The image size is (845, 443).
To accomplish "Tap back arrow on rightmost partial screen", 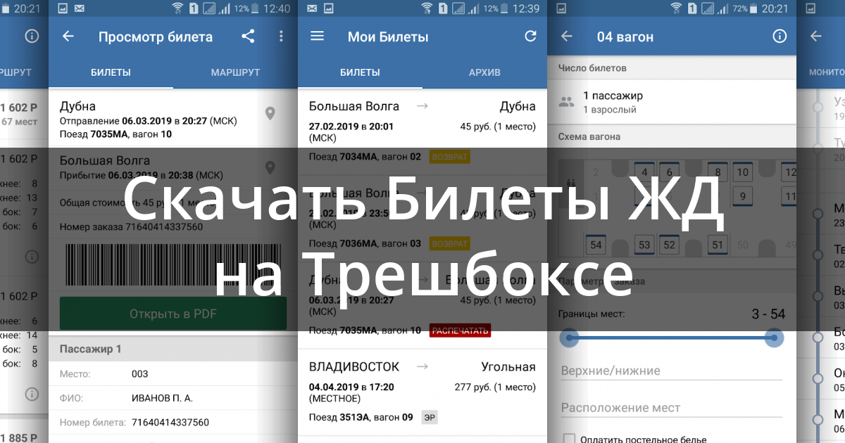I will (x=816, y=37).
